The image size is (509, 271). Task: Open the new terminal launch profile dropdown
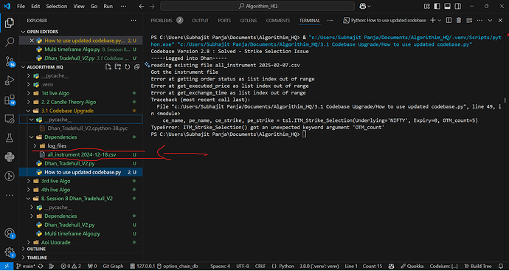coord(440,20)
